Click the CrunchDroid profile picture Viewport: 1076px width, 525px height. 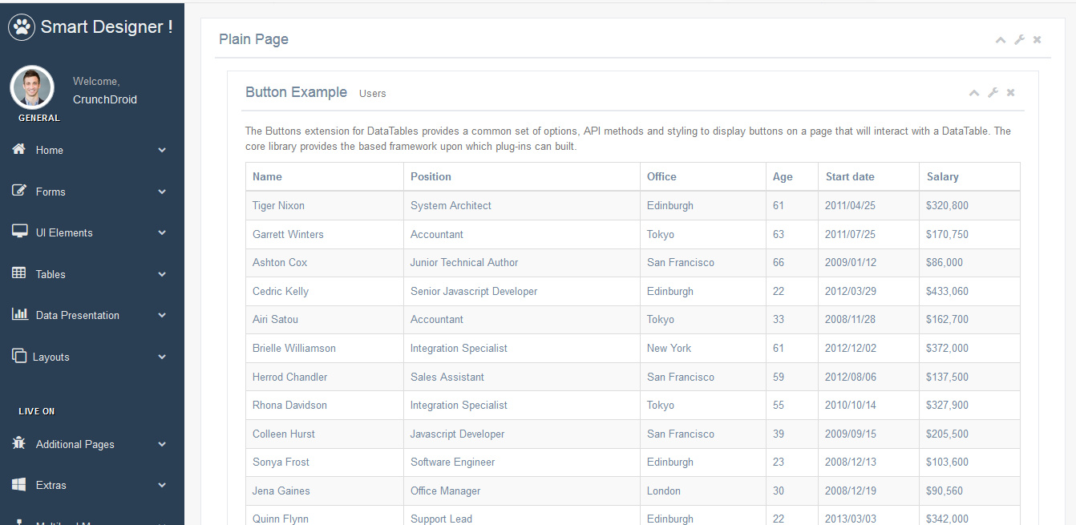[x=32, y=87]
